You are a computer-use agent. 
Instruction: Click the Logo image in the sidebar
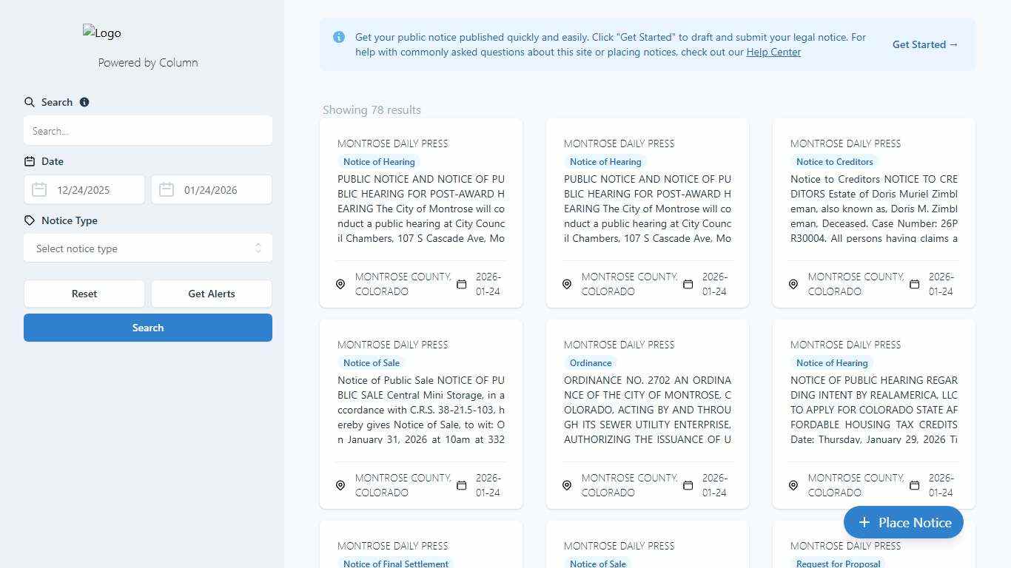102,33
